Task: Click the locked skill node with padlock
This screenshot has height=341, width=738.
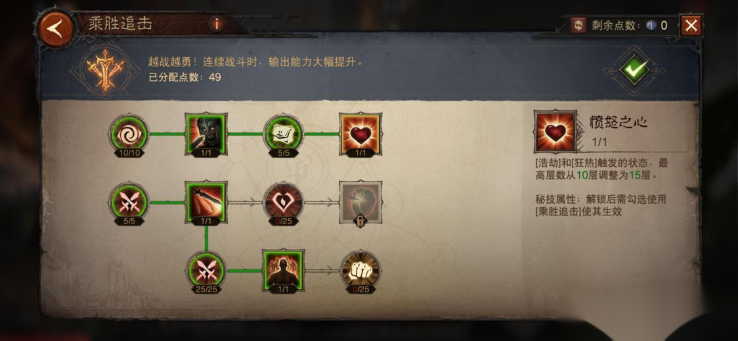Action: pyautogui.click(x=360, y=204)
